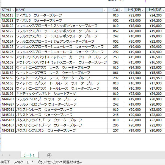Select NL5162 cell in the COL 061 row

click(x=8, y=73)
